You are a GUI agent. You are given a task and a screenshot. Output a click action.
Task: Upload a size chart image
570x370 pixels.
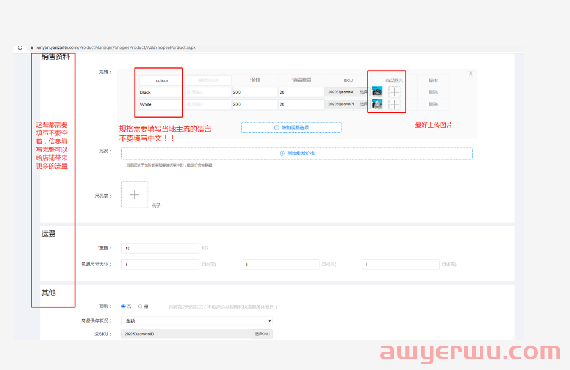point(135,194)
